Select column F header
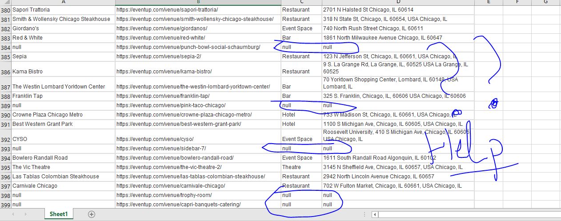Viewport: 561px width, 221px height. [517, 2]
